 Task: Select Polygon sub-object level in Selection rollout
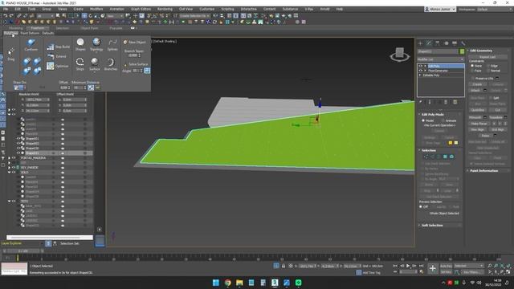click(x=445, y=157)
